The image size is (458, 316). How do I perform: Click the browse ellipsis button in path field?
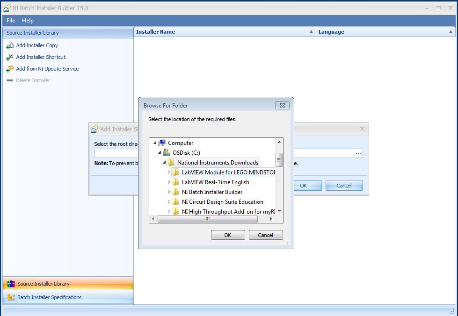point(358,153)
